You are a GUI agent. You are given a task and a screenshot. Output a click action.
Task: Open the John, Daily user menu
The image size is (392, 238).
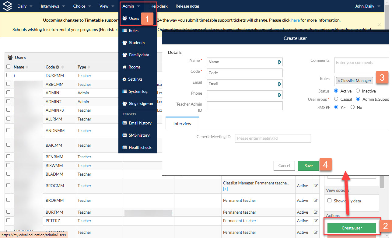click(368, 6)
